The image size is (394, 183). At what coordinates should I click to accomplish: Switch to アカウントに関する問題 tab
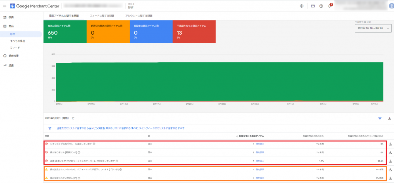tap(139, 16)
